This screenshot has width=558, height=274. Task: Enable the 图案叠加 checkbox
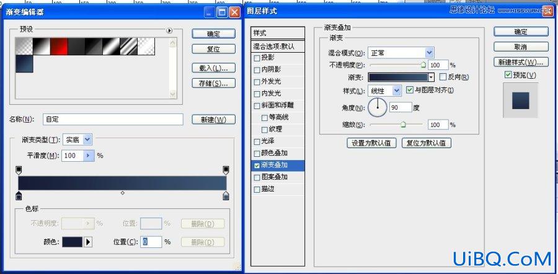(257, 177)
